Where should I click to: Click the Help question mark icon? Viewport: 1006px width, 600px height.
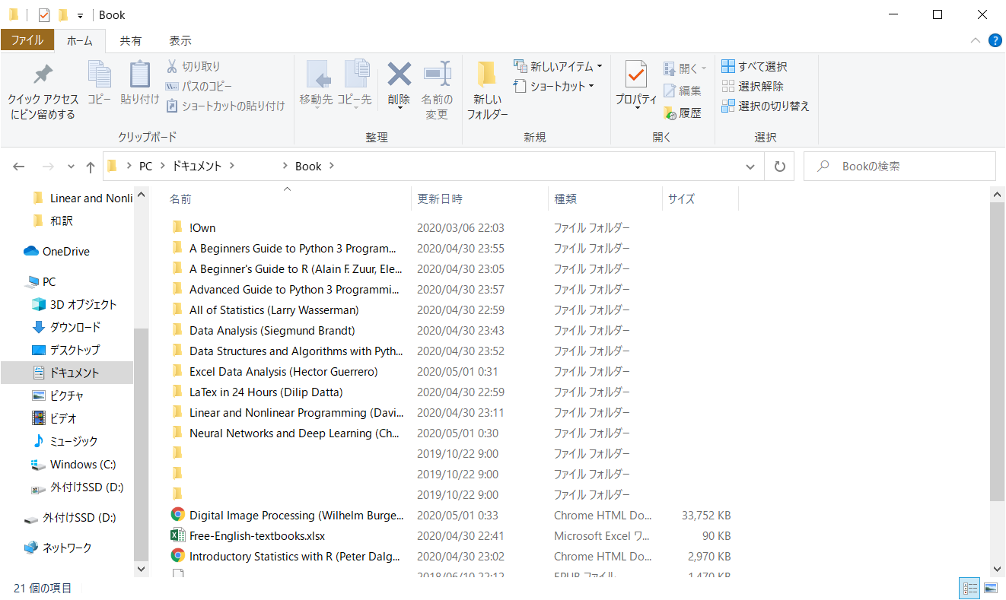[x=995, y=40]
